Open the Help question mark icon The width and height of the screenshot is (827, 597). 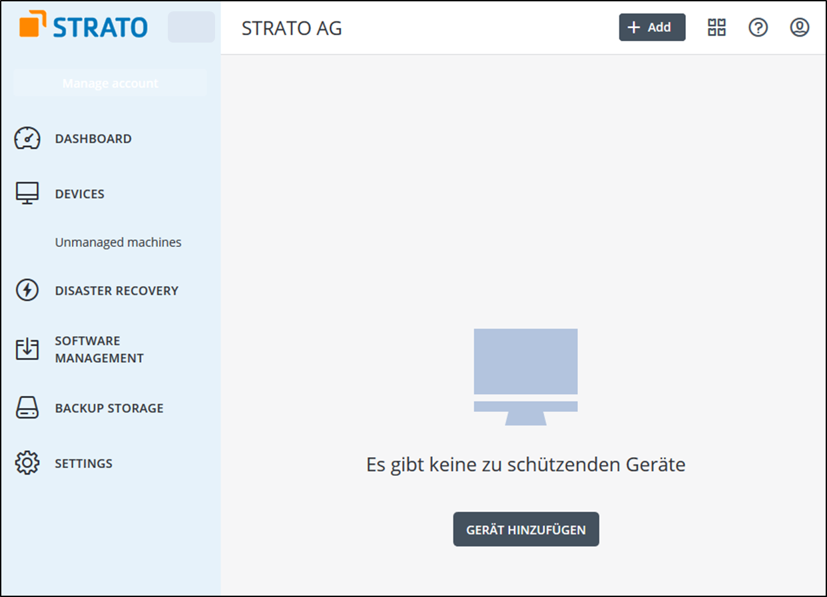[x=758, y=27]
